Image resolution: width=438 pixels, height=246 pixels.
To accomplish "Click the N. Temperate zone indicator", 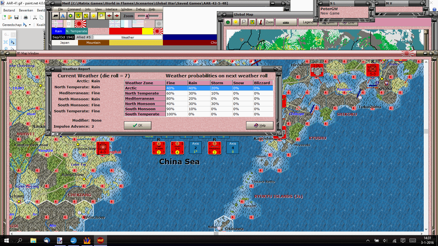I will [x=76, y=31].
